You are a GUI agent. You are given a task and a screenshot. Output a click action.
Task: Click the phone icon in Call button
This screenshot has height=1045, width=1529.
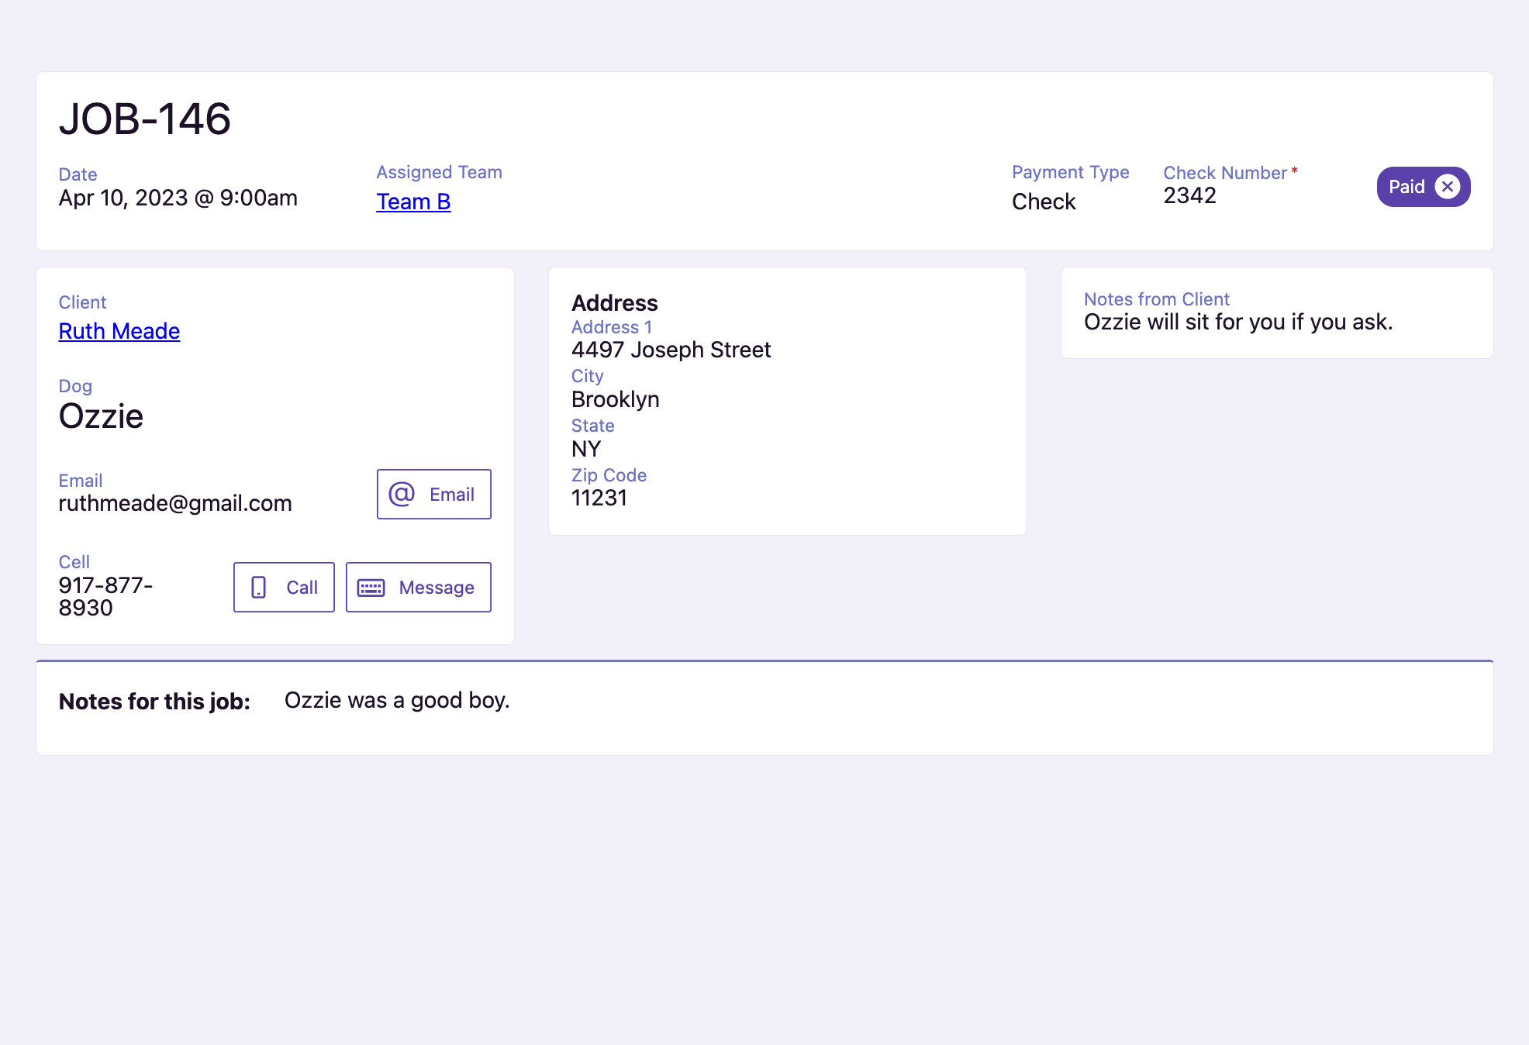coord(259,588)
